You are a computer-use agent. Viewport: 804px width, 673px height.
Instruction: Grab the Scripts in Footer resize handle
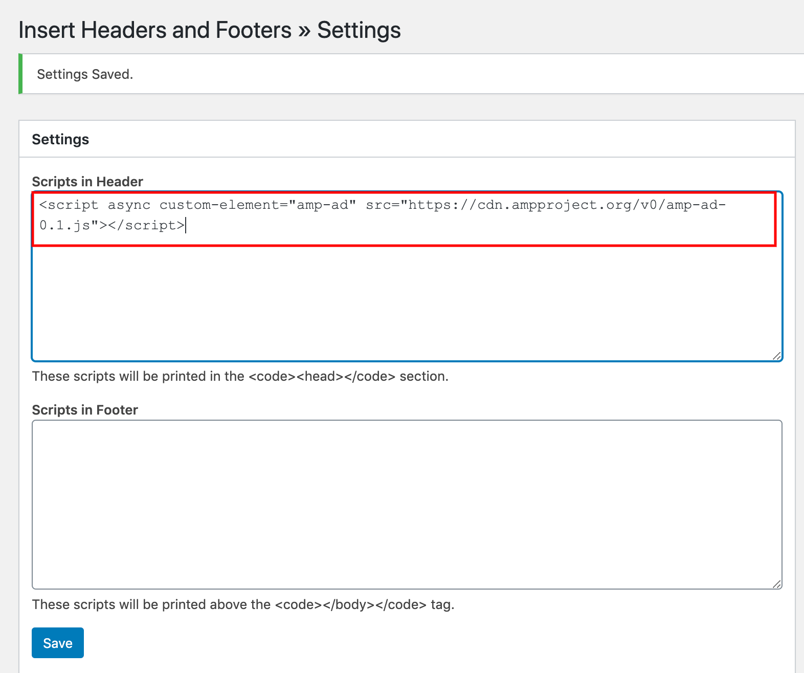tap(776, 584)
